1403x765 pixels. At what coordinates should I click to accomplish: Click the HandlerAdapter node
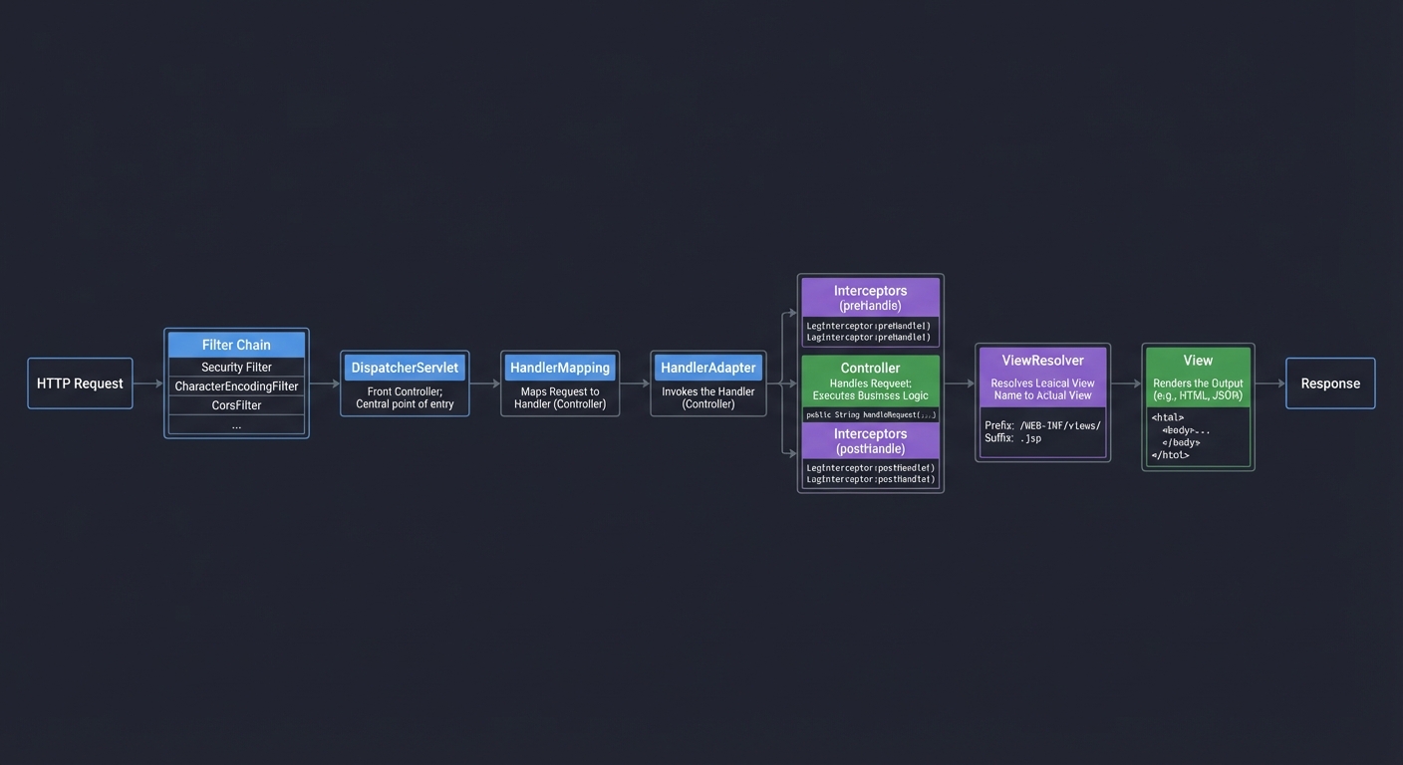(x=708, y=367)
